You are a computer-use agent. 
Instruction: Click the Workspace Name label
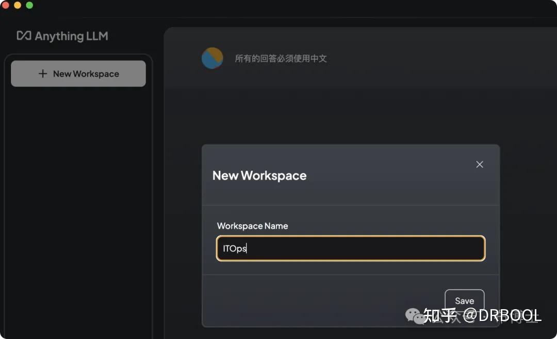[252, 226]
